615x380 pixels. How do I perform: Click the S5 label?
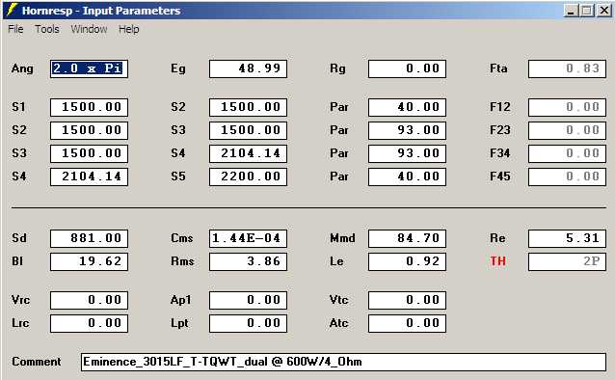178,176
